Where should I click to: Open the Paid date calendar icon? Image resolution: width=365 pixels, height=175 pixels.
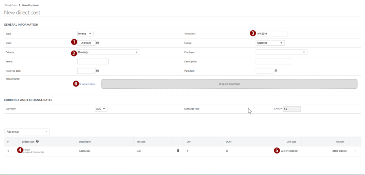click(x=276, y=71)
